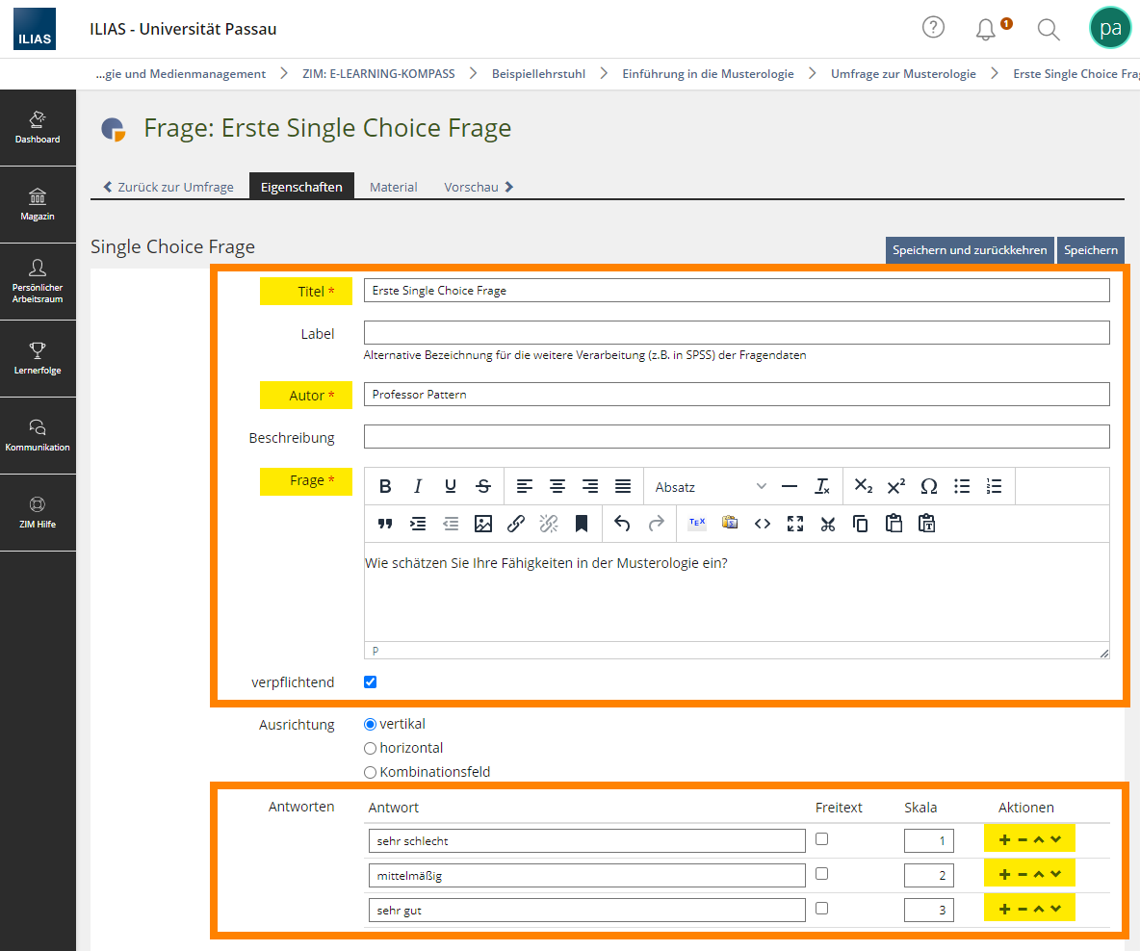The height and width of the screenshot is (951, 1140).
Task: Click into the Label input field
Action: 737,332
